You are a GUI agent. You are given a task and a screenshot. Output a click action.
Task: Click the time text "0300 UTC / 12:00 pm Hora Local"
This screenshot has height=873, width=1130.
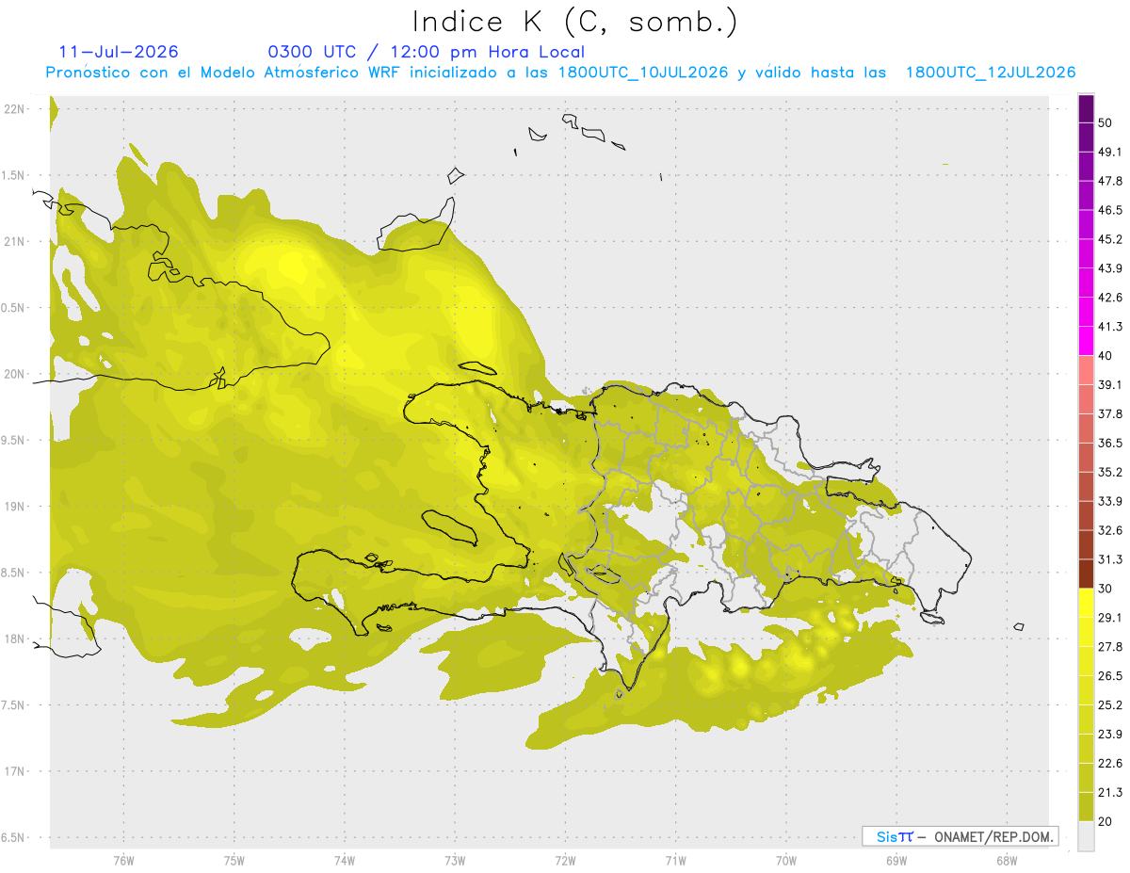click(427, 52)
